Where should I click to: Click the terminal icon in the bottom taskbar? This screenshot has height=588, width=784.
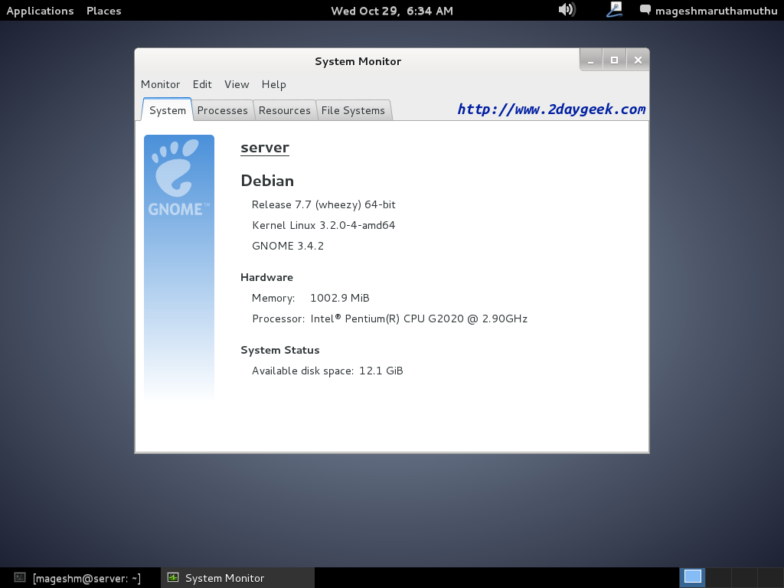[x=20, y=578]
